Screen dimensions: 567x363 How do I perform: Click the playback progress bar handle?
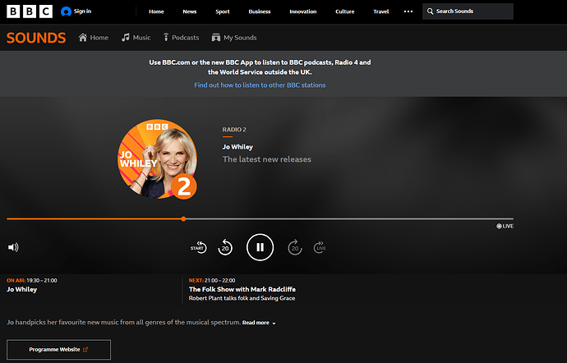(184, 218)
